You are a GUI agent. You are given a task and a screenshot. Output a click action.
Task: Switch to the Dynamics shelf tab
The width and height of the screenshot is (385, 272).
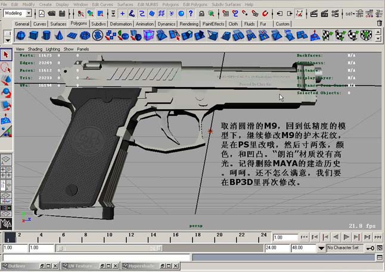point(166,24)
